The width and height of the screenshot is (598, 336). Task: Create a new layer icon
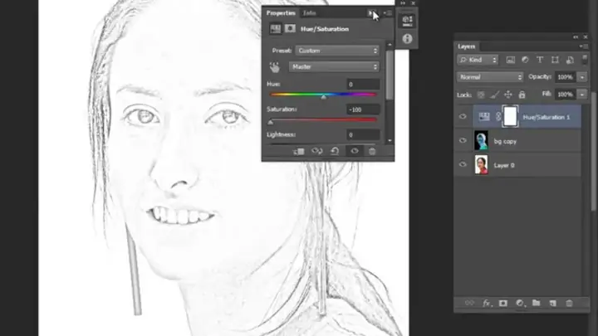pyautogui.click(x=552, y=304)
